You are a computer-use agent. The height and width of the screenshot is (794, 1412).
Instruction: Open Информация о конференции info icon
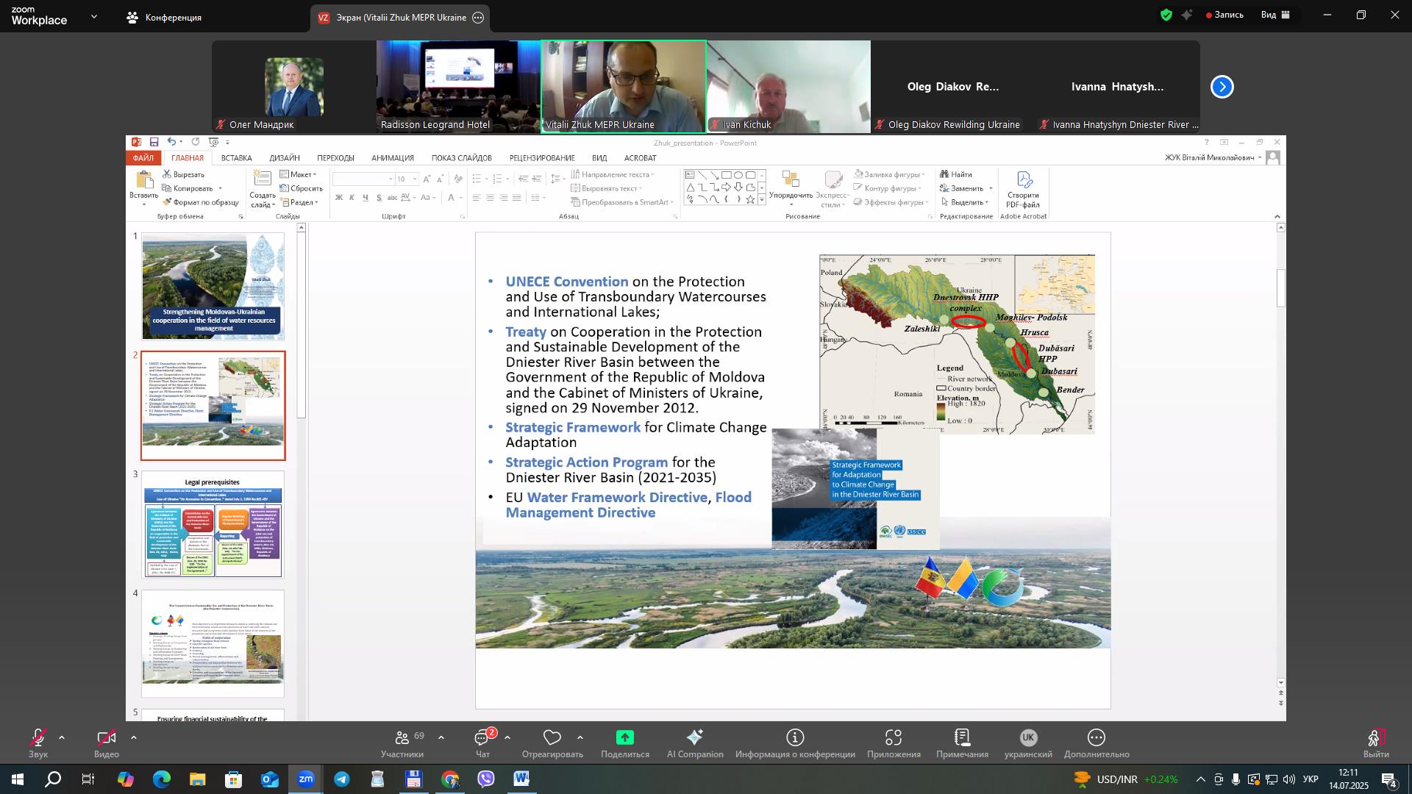click(795, 737)
